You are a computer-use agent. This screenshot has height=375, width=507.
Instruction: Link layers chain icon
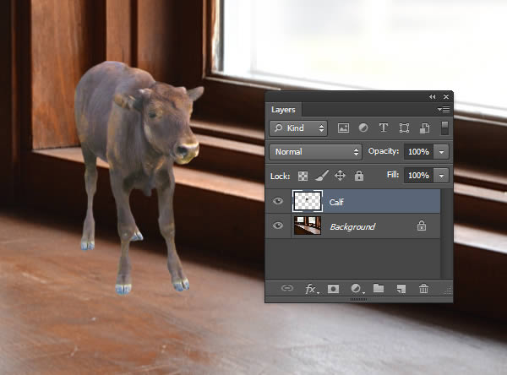286,288
